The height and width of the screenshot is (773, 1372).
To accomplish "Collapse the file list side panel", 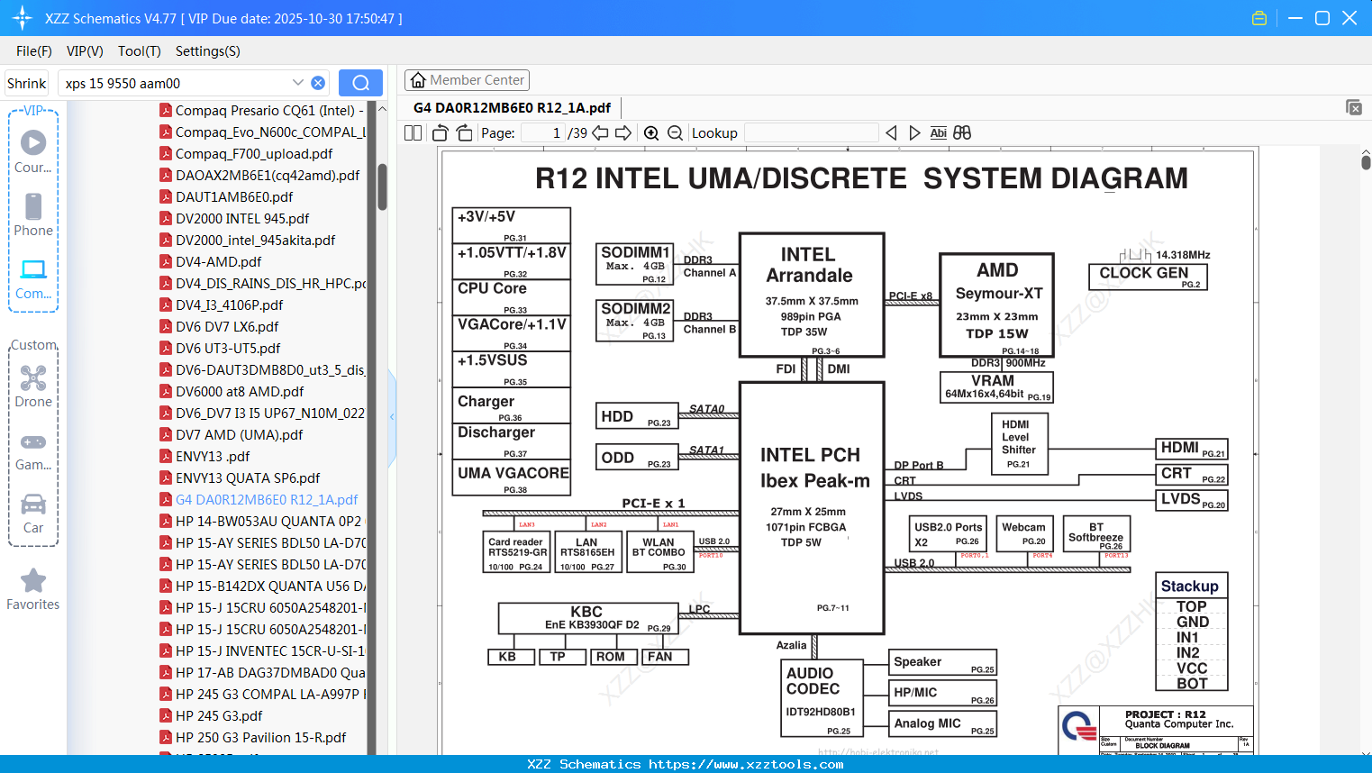I will [x=392, y=417].
